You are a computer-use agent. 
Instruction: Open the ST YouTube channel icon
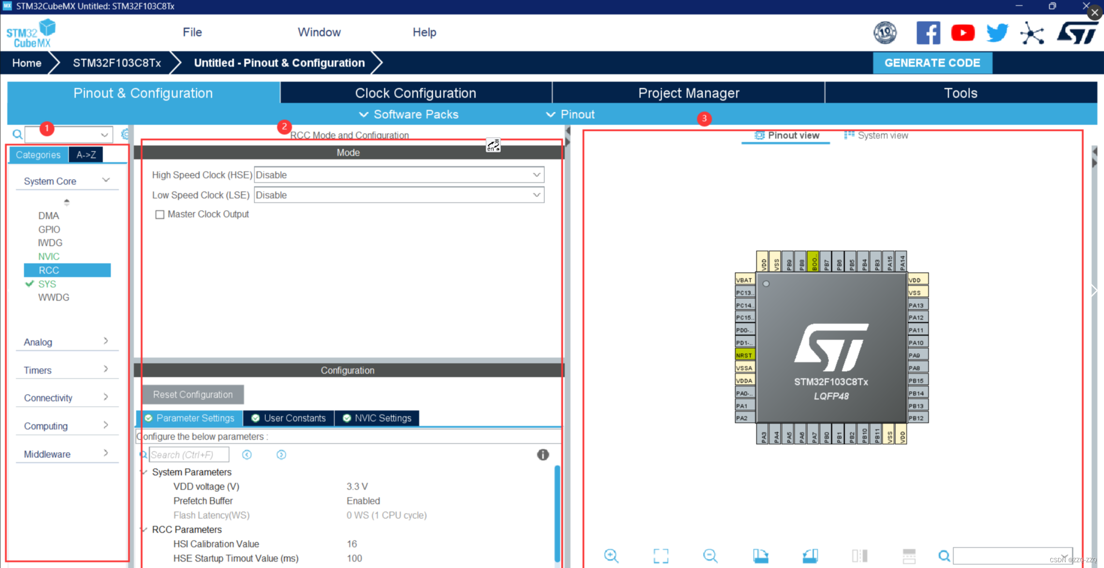[962, 32]
